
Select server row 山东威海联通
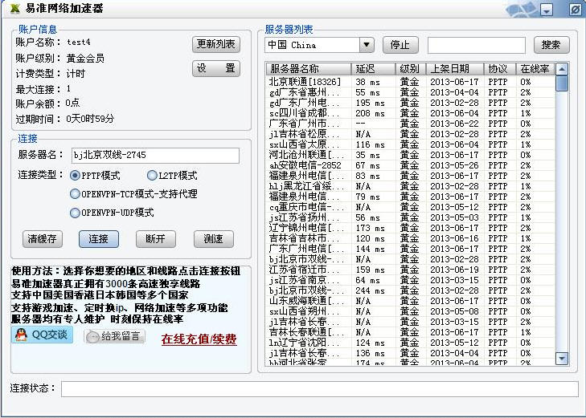pos(410,301)
